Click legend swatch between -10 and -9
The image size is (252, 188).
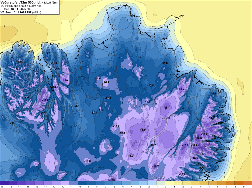coord(82,183)
